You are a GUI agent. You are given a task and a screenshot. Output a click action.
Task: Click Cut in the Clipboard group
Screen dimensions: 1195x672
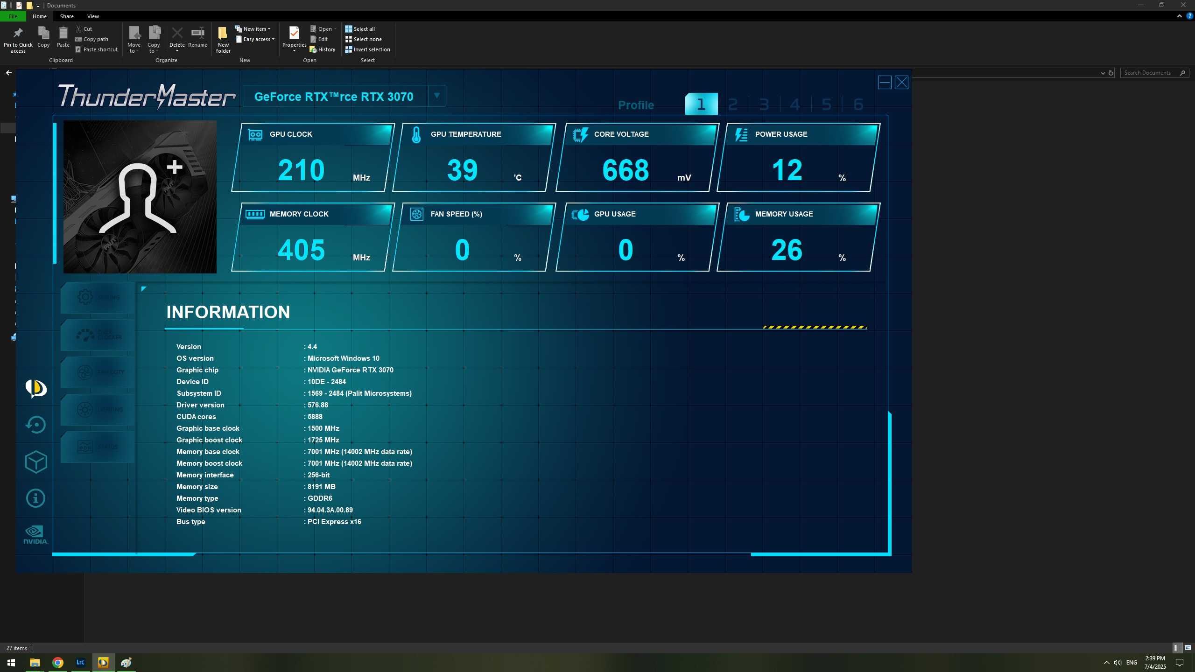pyautogui.click(x=84, y=29)
